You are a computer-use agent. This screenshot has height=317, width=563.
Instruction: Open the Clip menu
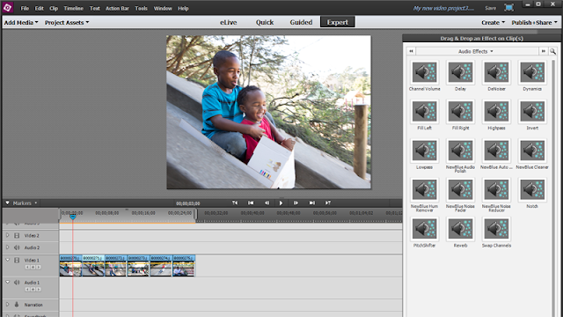point(54,8)
